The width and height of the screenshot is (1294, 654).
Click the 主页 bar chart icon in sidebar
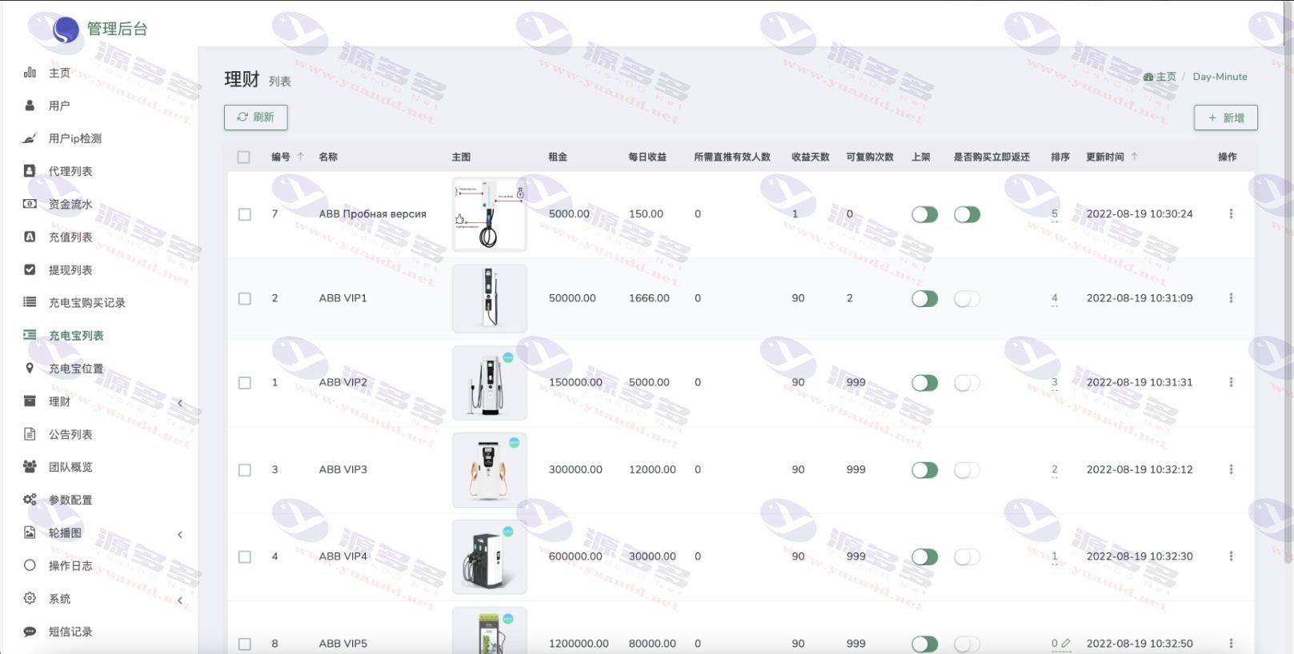tap(30, 73)
